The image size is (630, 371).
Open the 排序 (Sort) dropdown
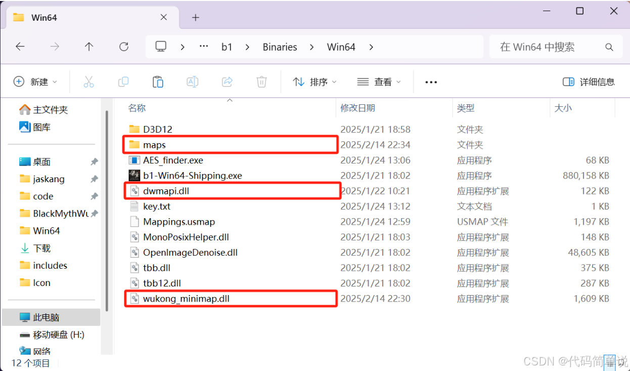[314, 81]
